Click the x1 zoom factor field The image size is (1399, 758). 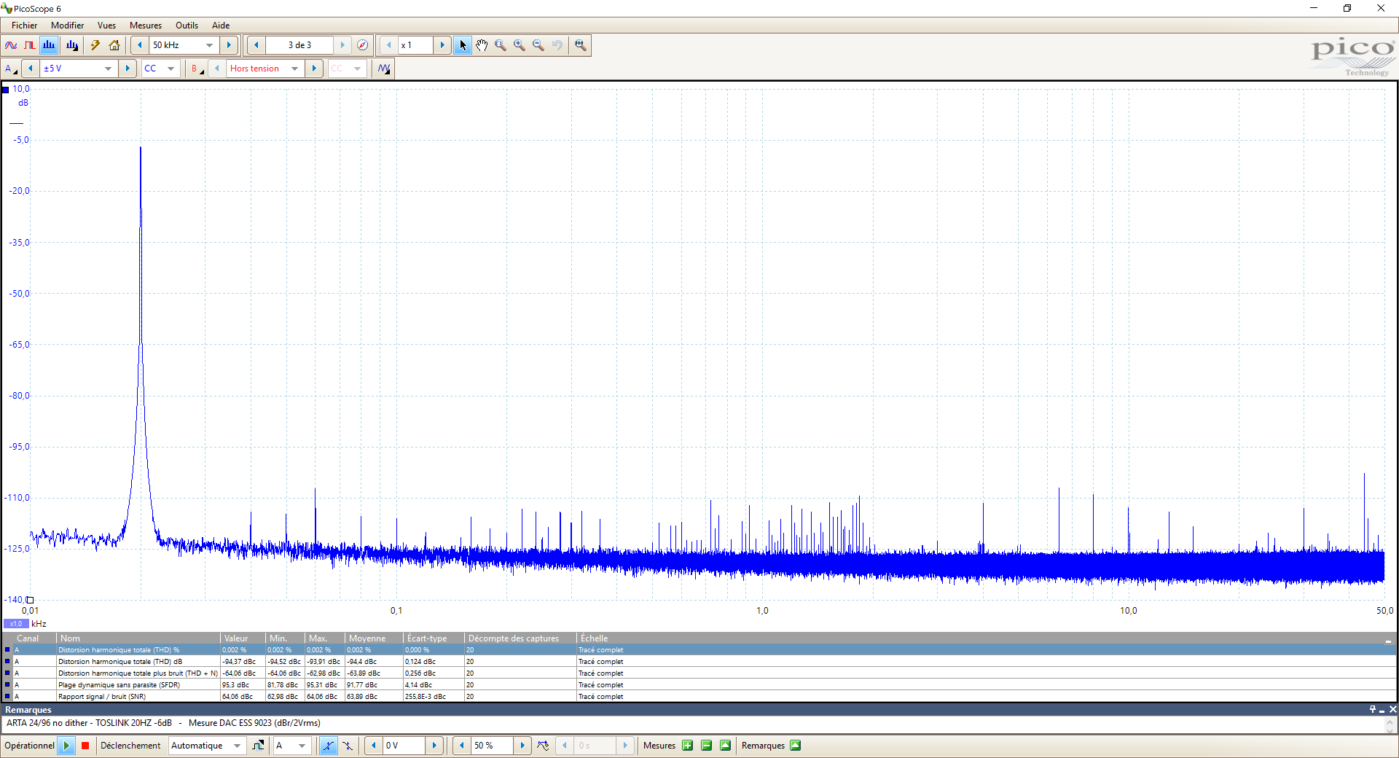(415, 45)
